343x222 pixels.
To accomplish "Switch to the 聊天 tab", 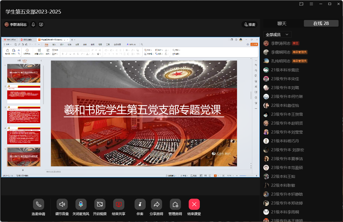I will (x=282, y=24).
